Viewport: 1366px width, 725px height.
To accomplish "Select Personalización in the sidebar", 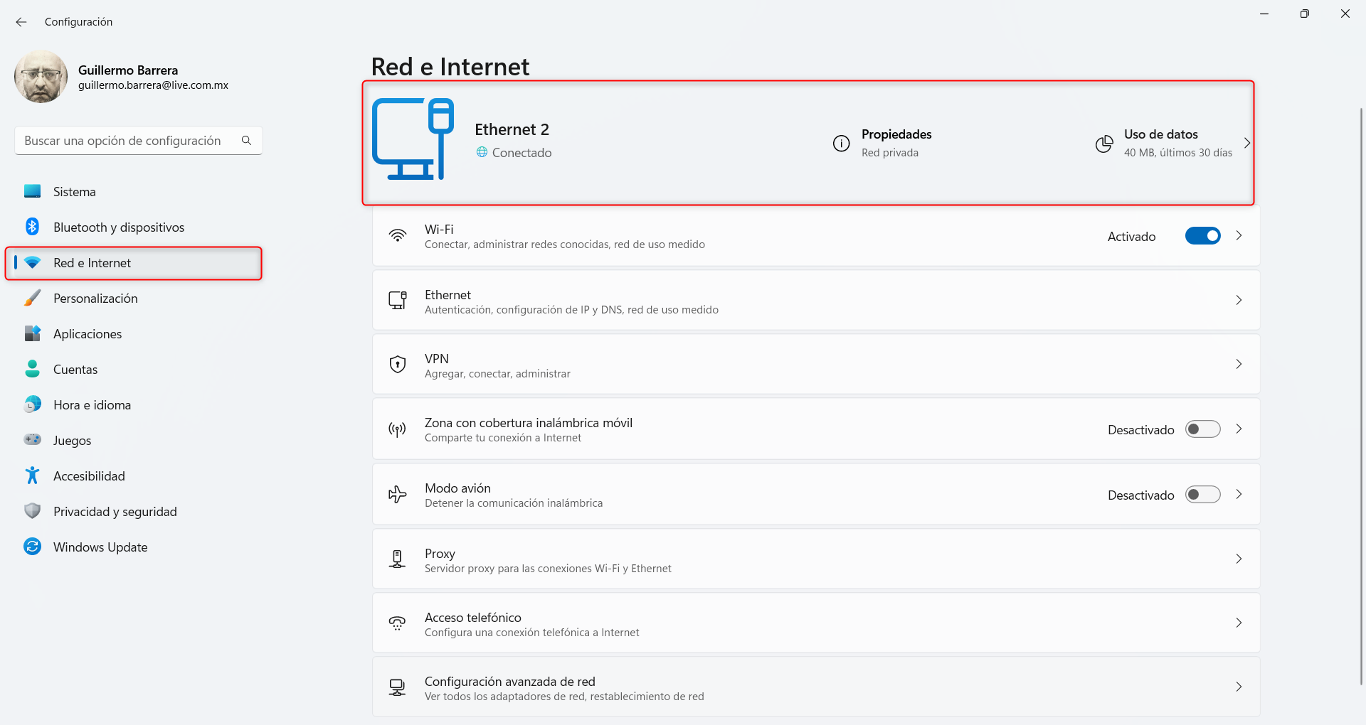I will (95, 299).
